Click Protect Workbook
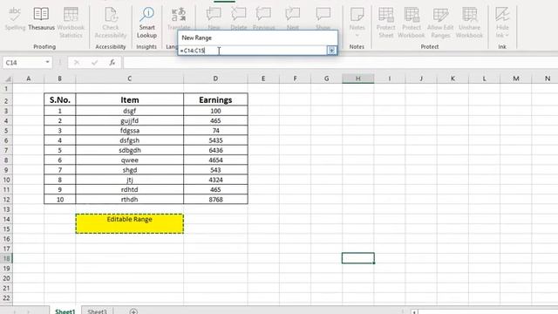 coord(412,22)
